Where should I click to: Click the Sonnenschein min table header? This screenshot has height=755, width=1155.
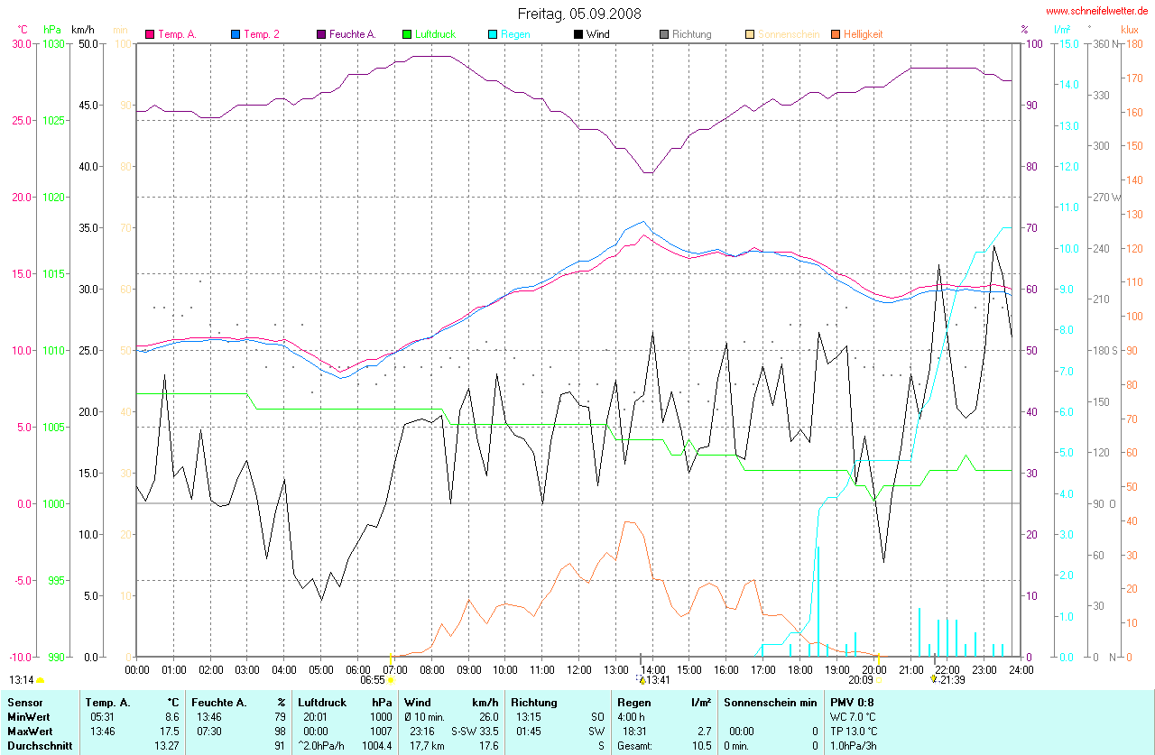tap(771, 702)
